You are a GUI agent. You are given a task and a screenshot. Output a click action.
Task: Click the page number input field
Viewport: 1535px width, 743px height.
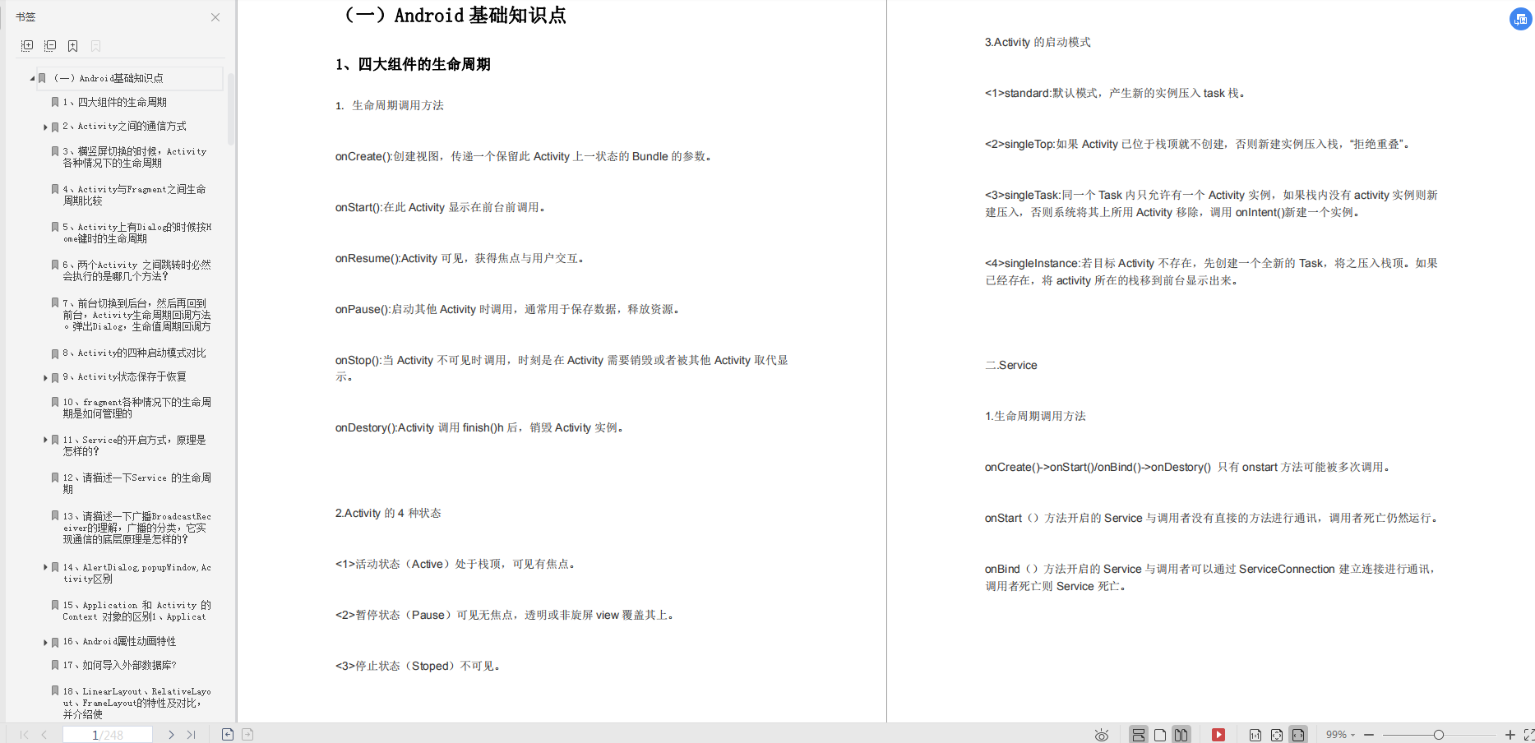[x=108, y=735]
